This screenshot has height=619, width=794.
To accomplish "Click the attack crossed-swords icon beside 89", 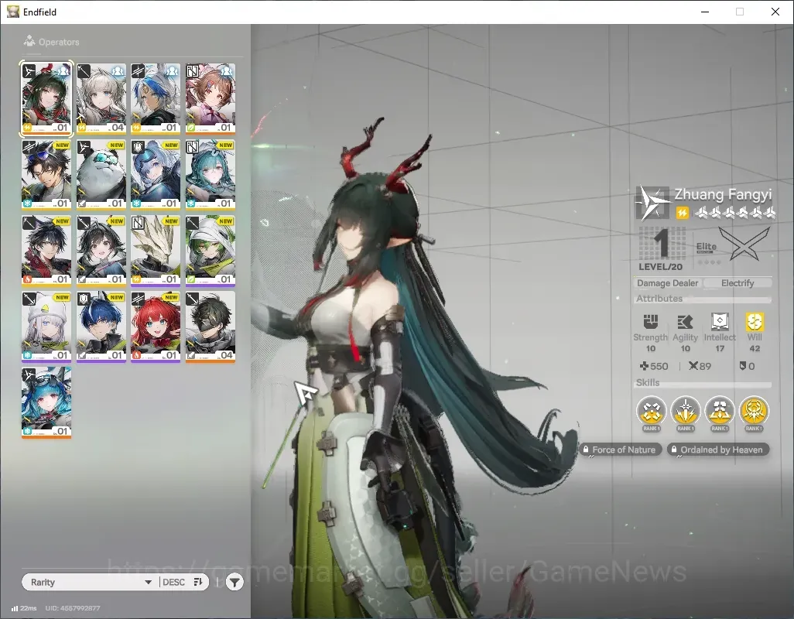I will 693,366.
